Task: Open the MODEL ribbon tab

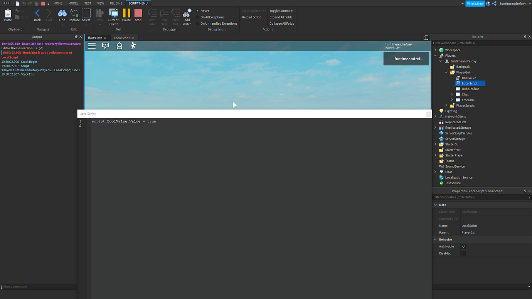Action: coord(73,3)
